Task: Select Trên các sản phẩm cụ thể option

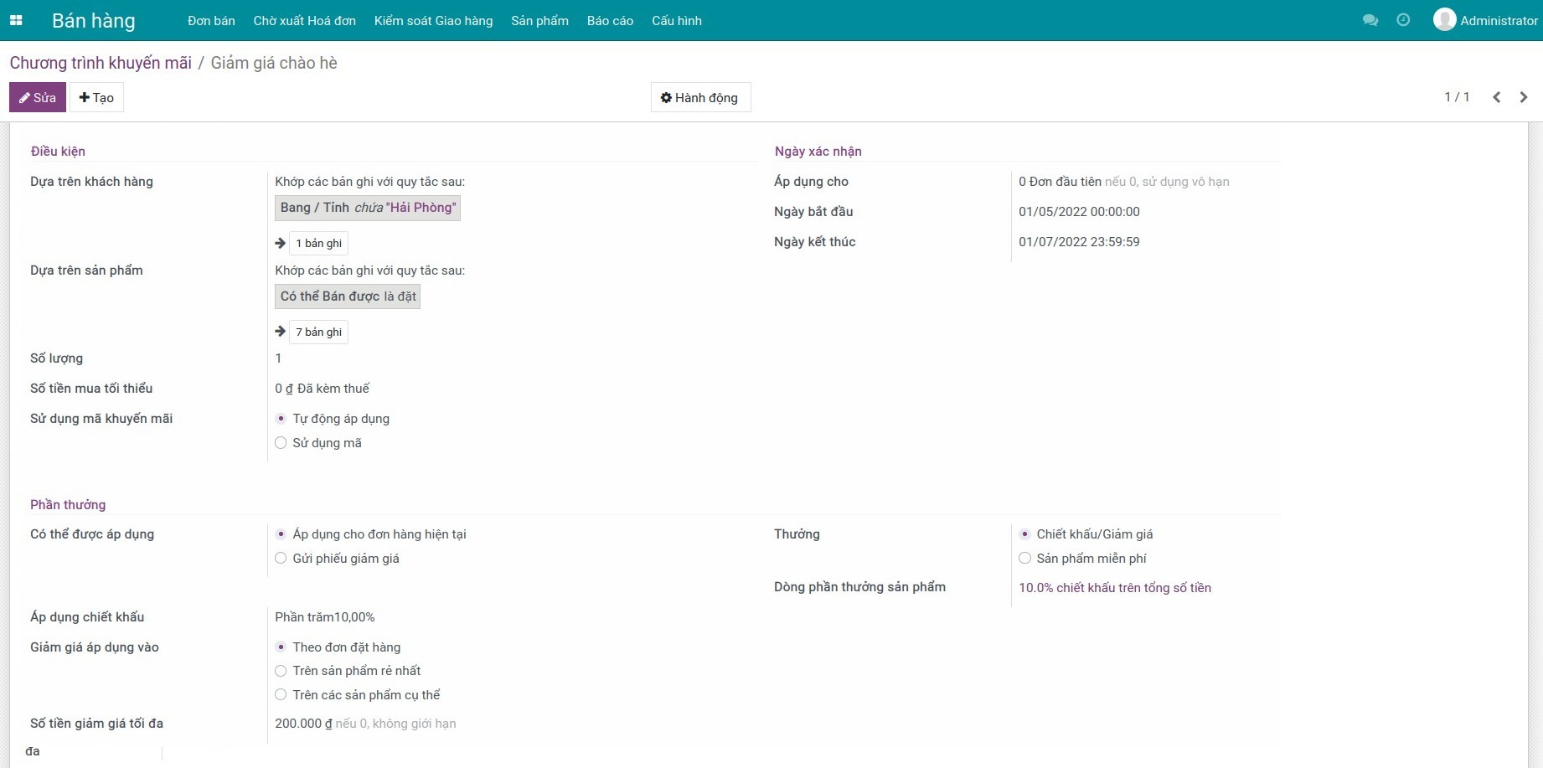Action: point(281,695)
